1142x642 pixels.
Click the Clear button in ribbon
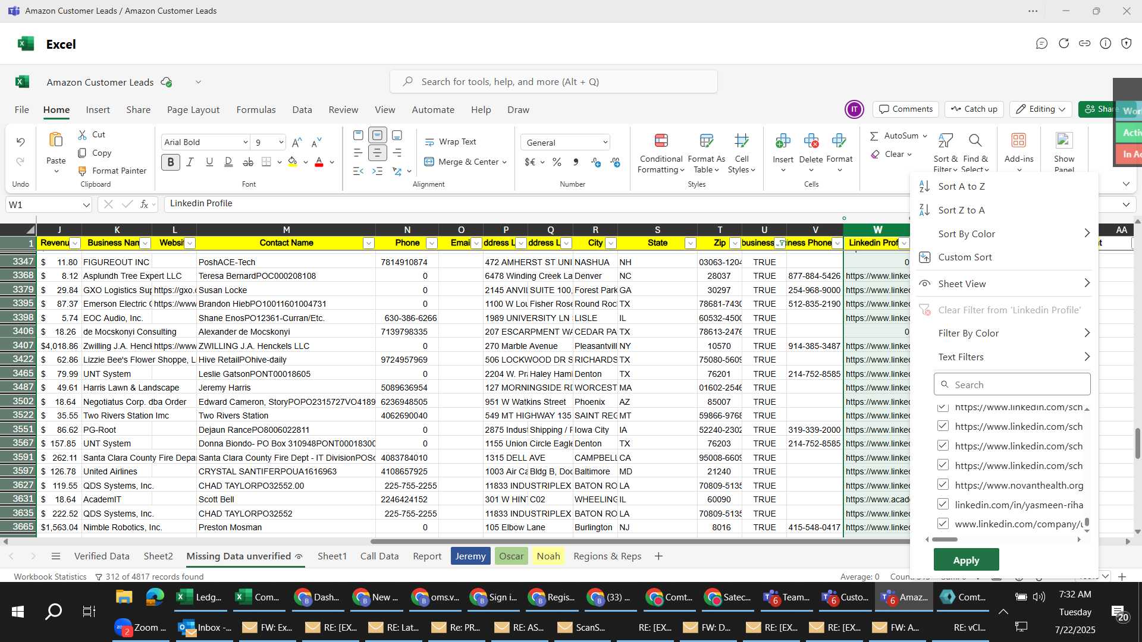pos(891,154)
